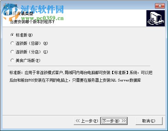
Task: Click the horizontal separator below radio options
Action: (79, 66)
